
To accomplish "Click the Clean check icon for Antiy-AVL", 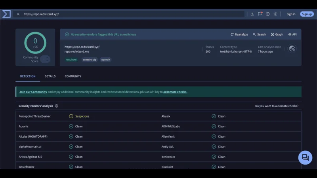I will click(214, 146).
